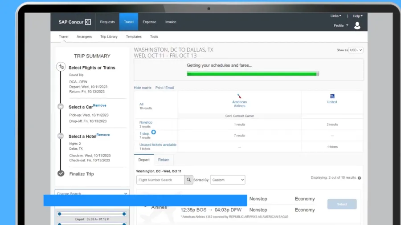This screenshot has width=401, height=225.
Task: Click the Select a Car heading
Action: tap(81, 107)
